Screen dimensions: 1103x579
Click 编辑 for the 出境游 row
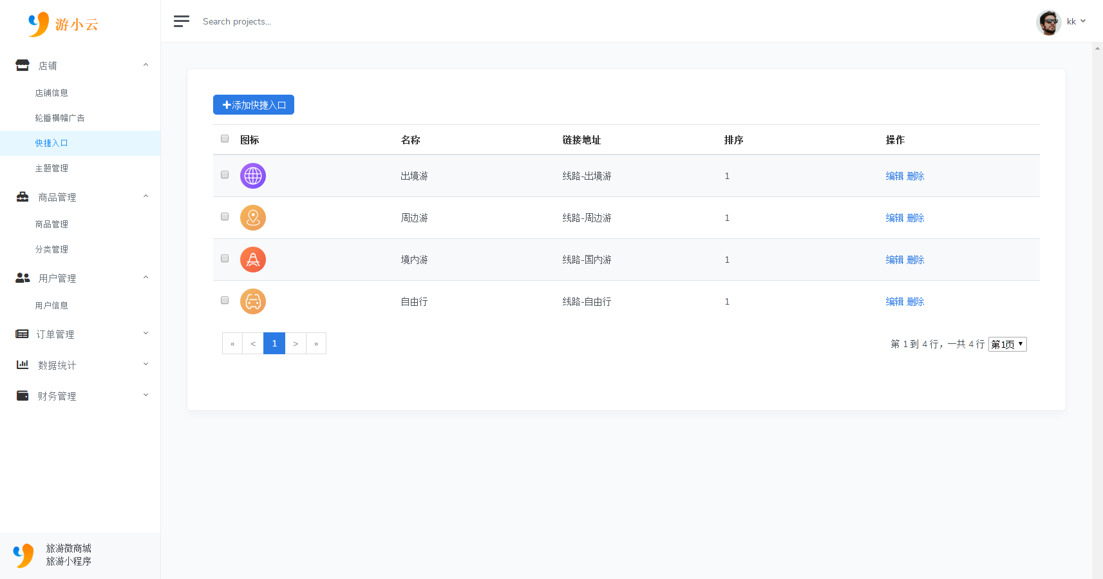[x=894, y=176]
